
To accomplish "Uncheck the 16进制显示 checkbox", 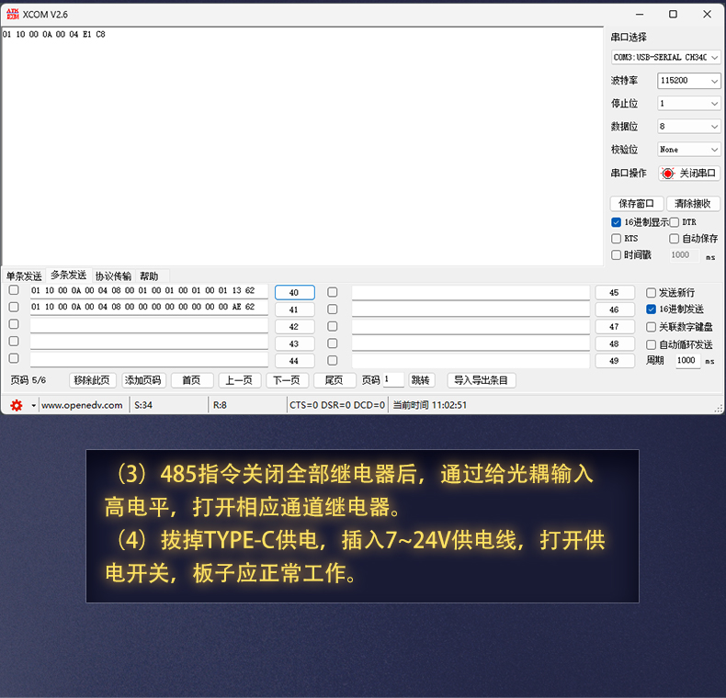I will pos(617,222).
